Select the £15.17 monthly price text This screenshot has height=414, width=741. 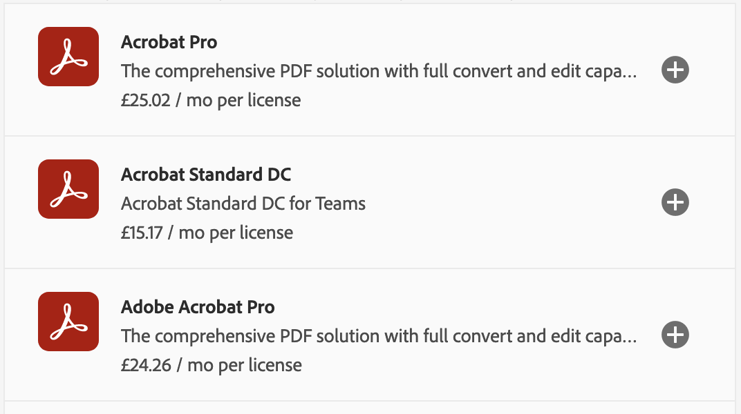[206, 233]
